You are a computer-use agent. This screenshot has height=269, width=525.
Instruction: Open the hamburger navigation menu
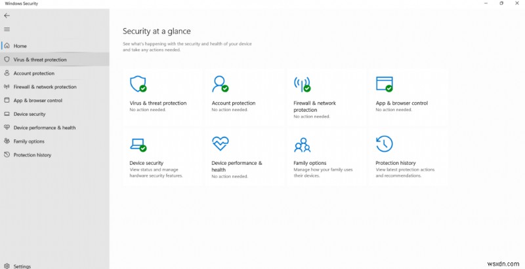click(x=7, y=29)
